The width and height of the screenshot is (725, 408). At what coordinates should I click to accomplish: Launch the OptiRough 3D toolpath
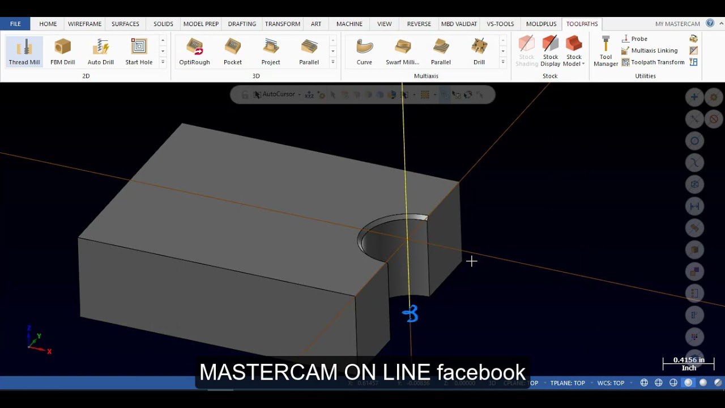[x=194, y=52]
